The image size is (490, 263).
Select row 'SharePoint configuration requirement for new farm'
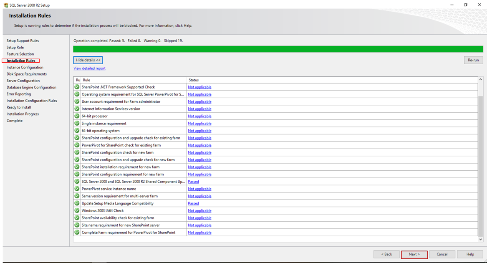(275, 174)
